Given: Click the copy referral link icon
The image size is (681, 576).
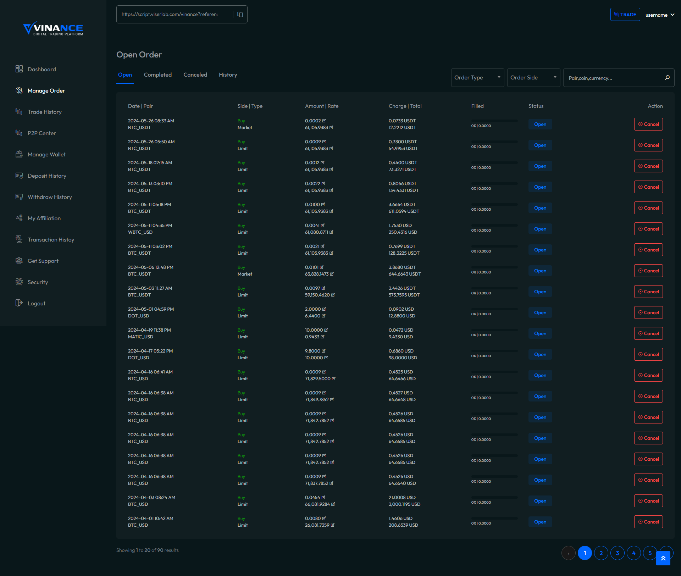Looking at the screenshot, I should click(x=240, y=15).
